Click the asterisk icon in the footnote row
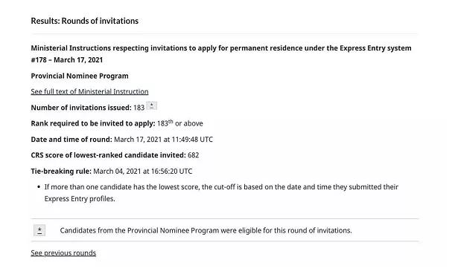 pyautogui.click(x=39, y=230)
